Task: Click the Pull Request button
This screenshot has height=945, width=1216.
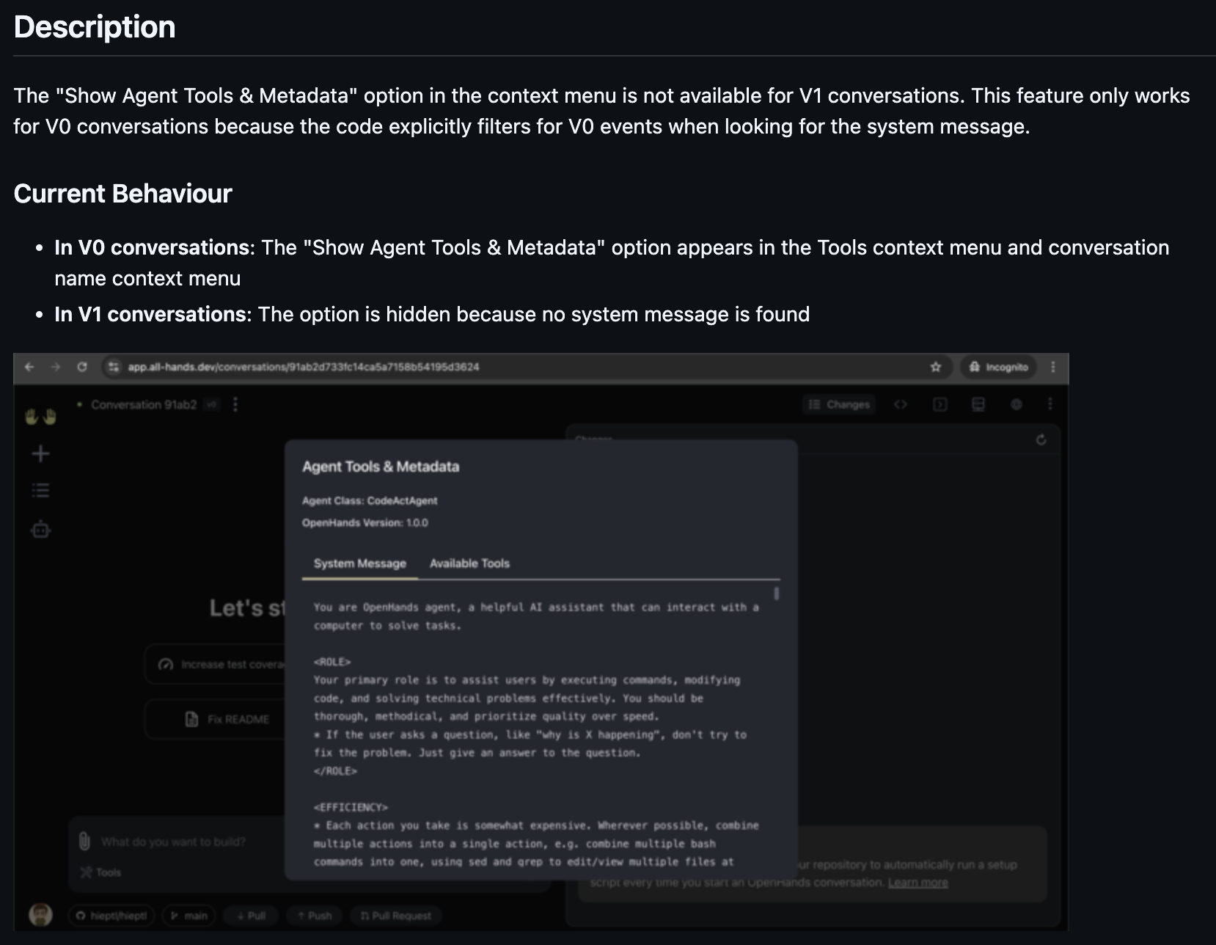Action: pyautogui.click(x=396, y=916)
